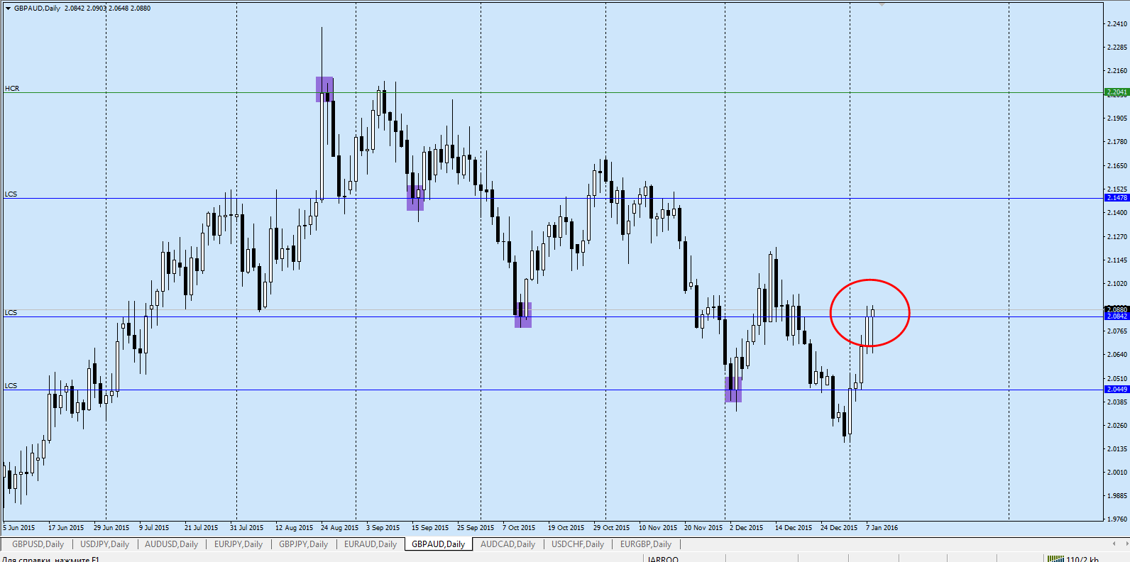The width and height of the screenshot is (1130, 562).
Task: Click the 24 Dec 2015 date label
Action: [x=839, y=528]
